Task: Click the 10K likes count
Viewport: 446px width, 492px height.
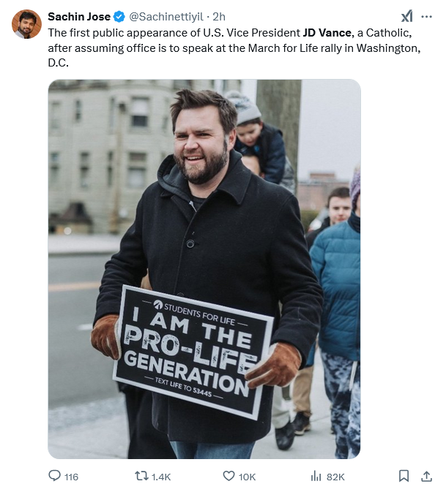Action: 248,477
